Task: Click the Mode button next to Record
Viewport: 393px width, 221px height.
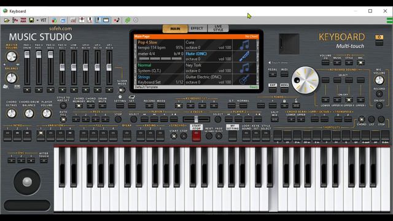Action: point(161,106)
